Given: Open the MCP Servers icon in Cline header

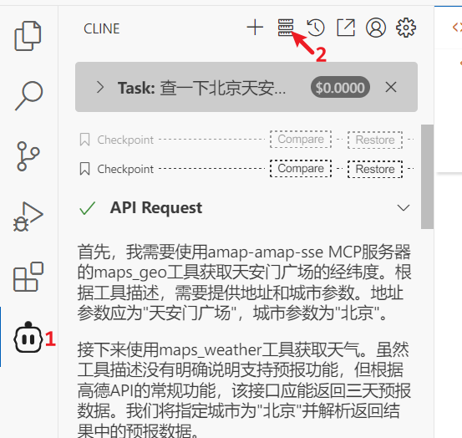Looking at the screenshot, I should [x=286, y=28].
